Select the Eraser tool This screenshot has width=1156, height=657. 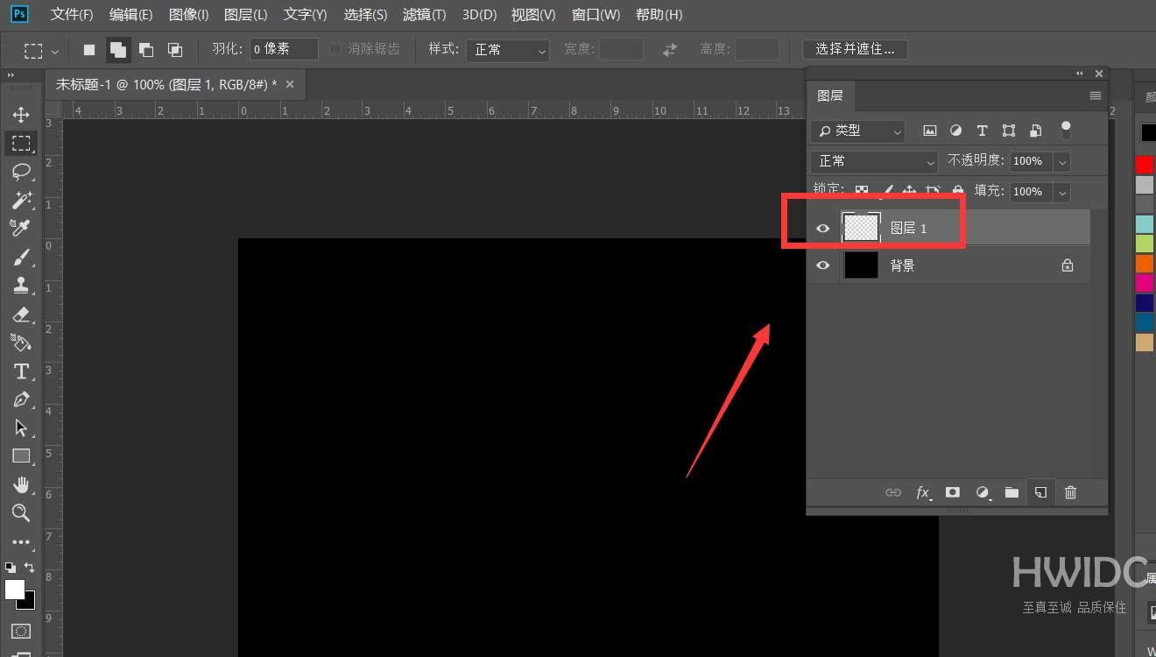pos(21,314)
